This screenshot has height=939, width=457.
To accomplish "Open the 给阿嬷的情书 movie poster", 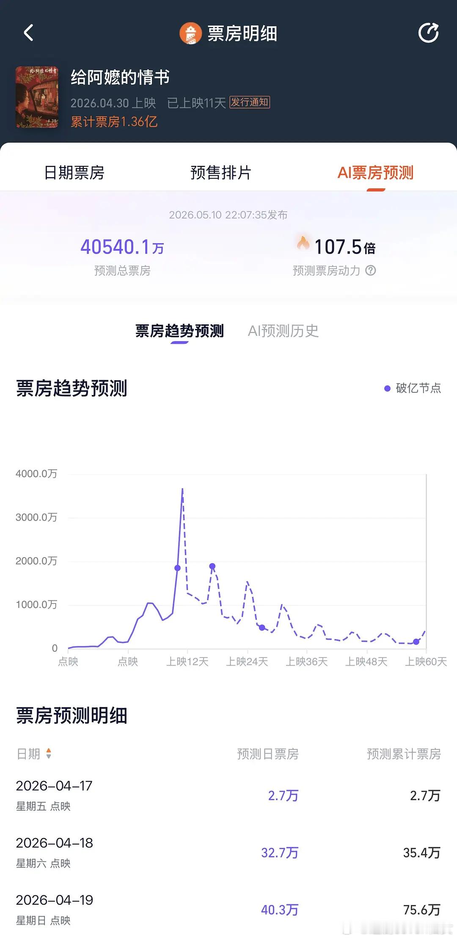I will (37, 97).
